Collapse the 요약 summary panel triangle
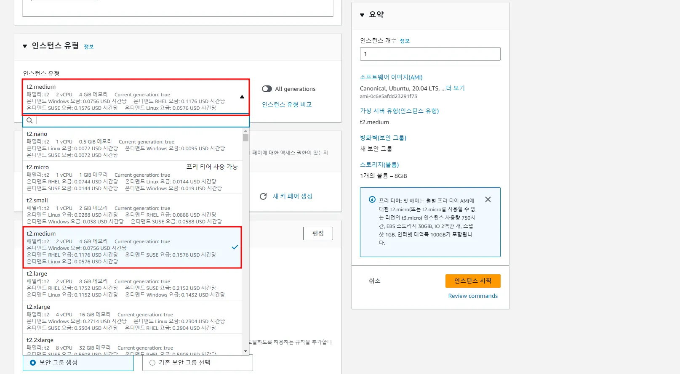Screen dimensions: 680x374 [x=362, y=15]
